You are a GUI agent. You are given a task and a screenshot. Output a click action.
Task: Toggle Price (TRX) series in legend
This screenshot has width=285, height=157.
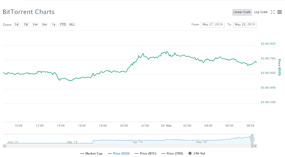coord(172,153)
